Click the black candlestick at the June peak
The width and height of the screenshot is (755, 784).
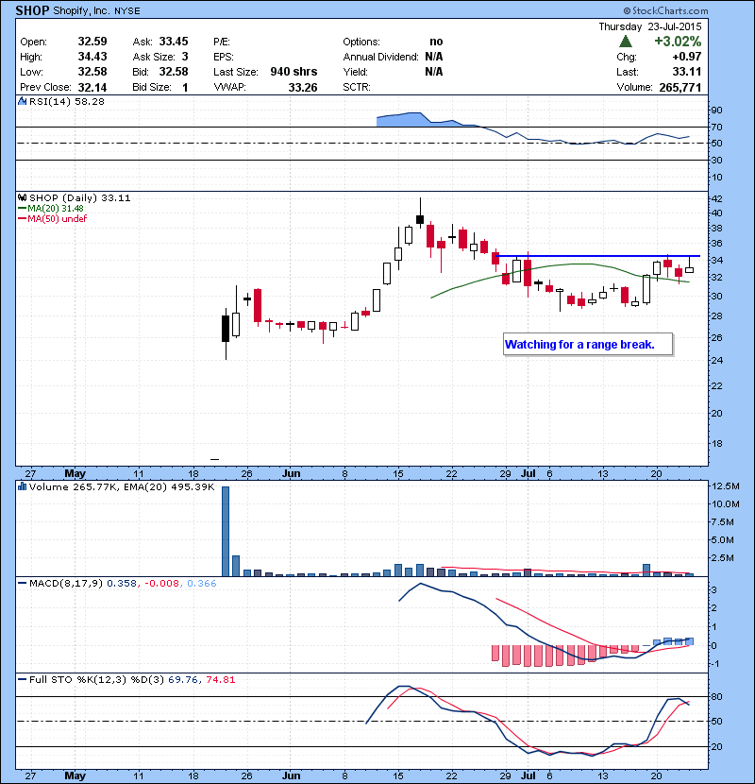click(x=420, y=219)
